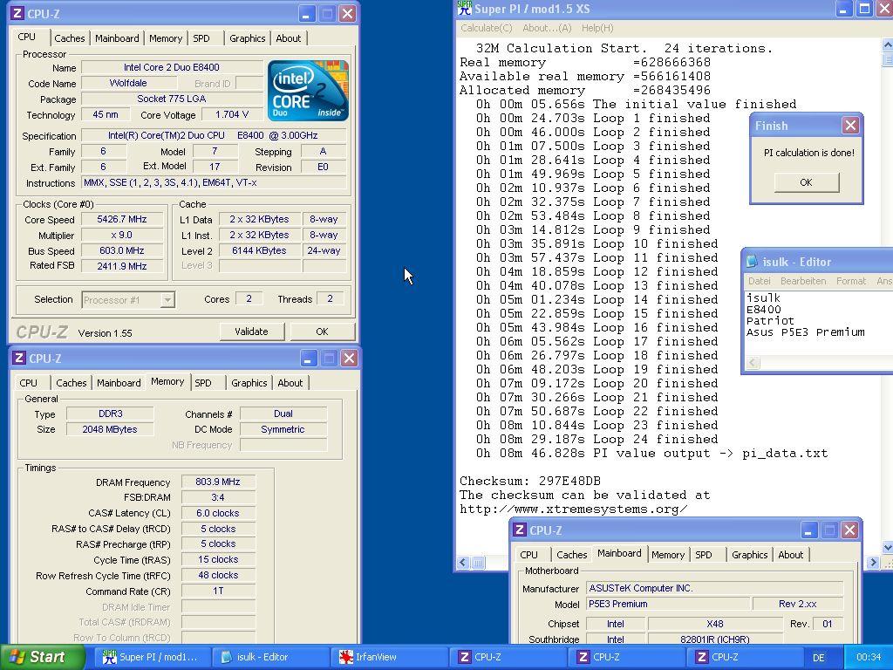The height and width of the screenshot is (670, 893).
Task: Click OK in the Finish dialog
Action: click(x=806, y=182)
